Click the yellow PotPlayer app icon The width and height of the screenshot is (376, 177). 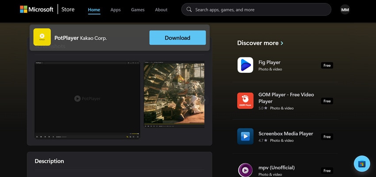(x=42, y=37)
